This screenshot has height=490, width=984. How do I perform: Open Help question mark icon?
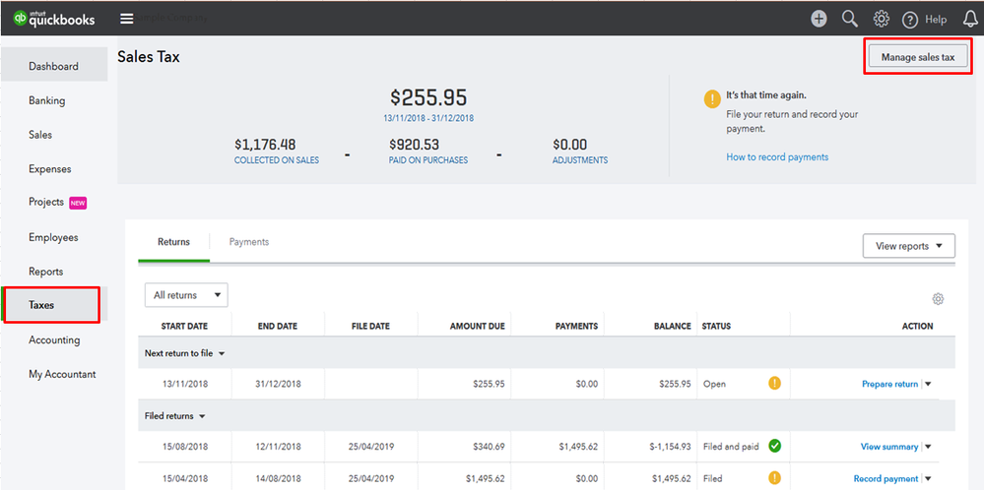(x=910, y=20)
